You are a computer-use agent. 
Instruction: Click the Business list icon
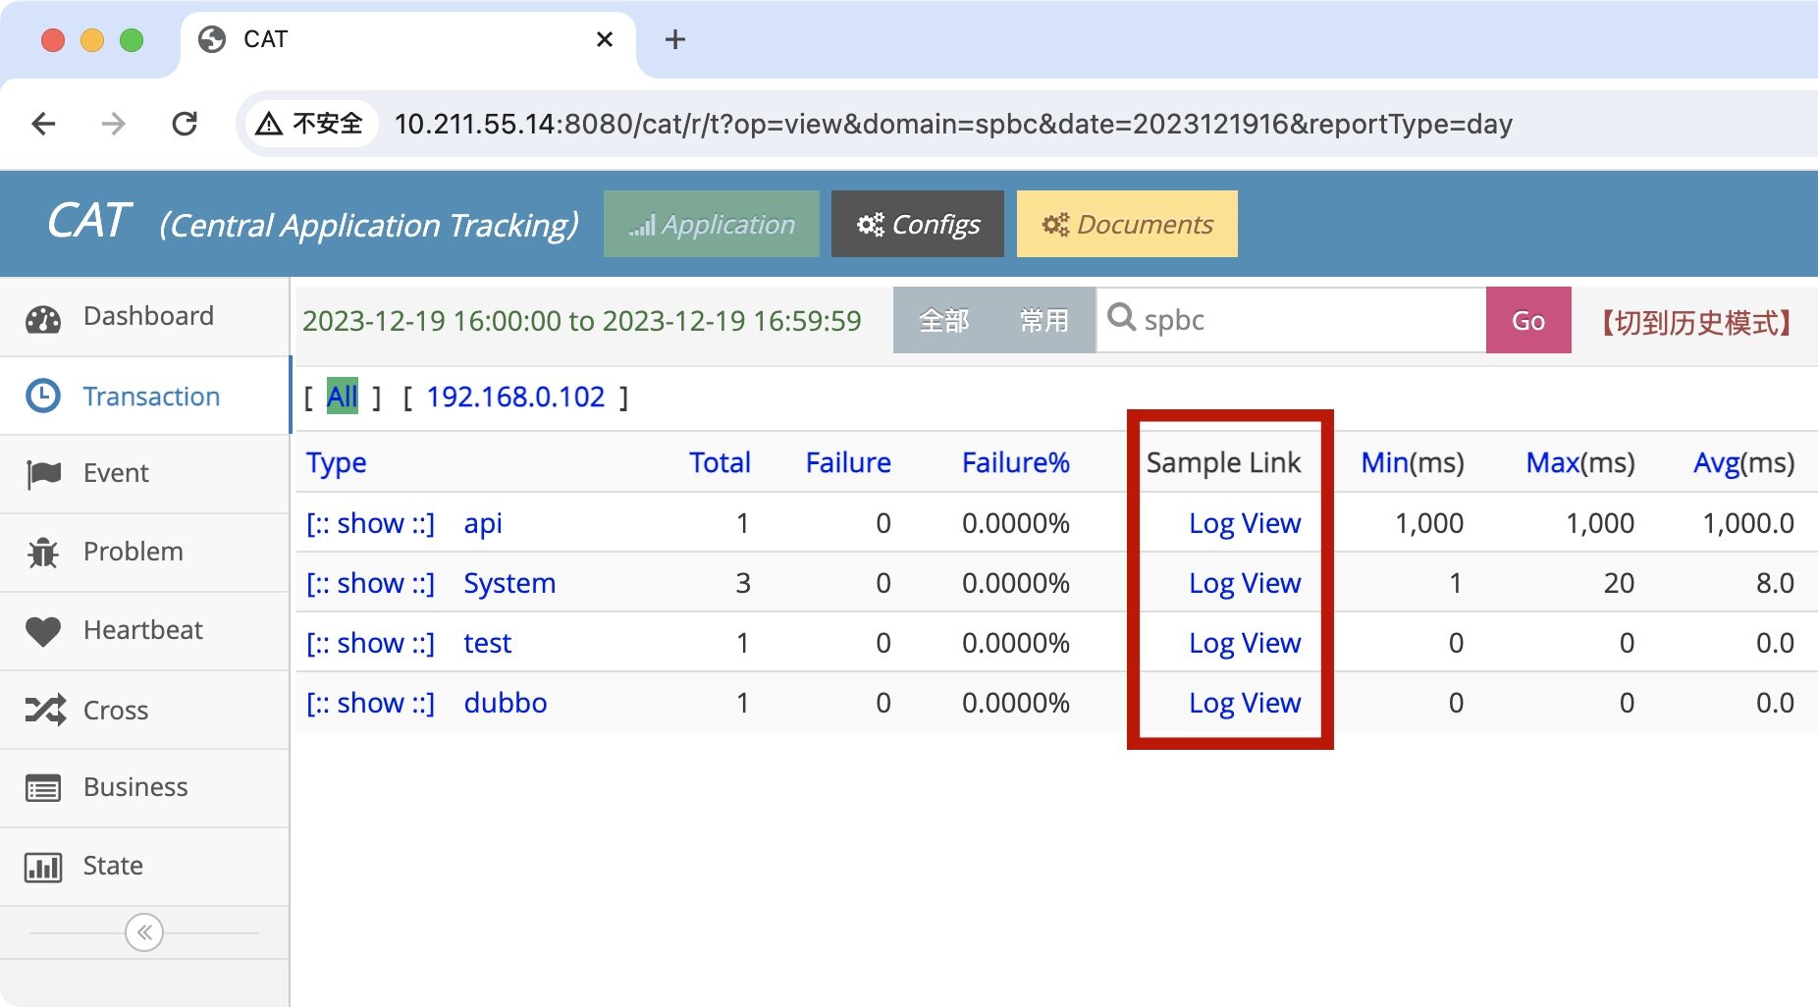point(43,788)
